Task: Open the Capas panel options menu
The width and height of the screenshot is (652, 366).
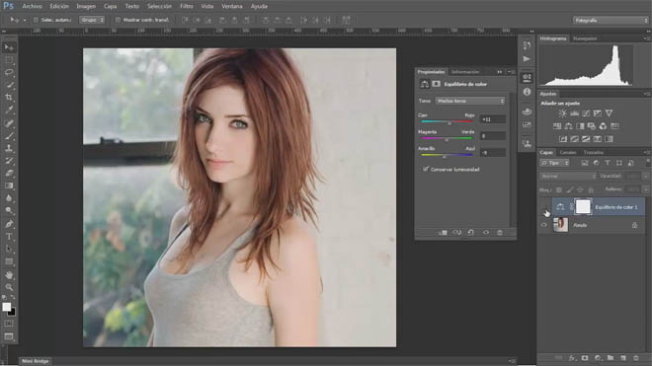Action: click(x=646, y=153)
